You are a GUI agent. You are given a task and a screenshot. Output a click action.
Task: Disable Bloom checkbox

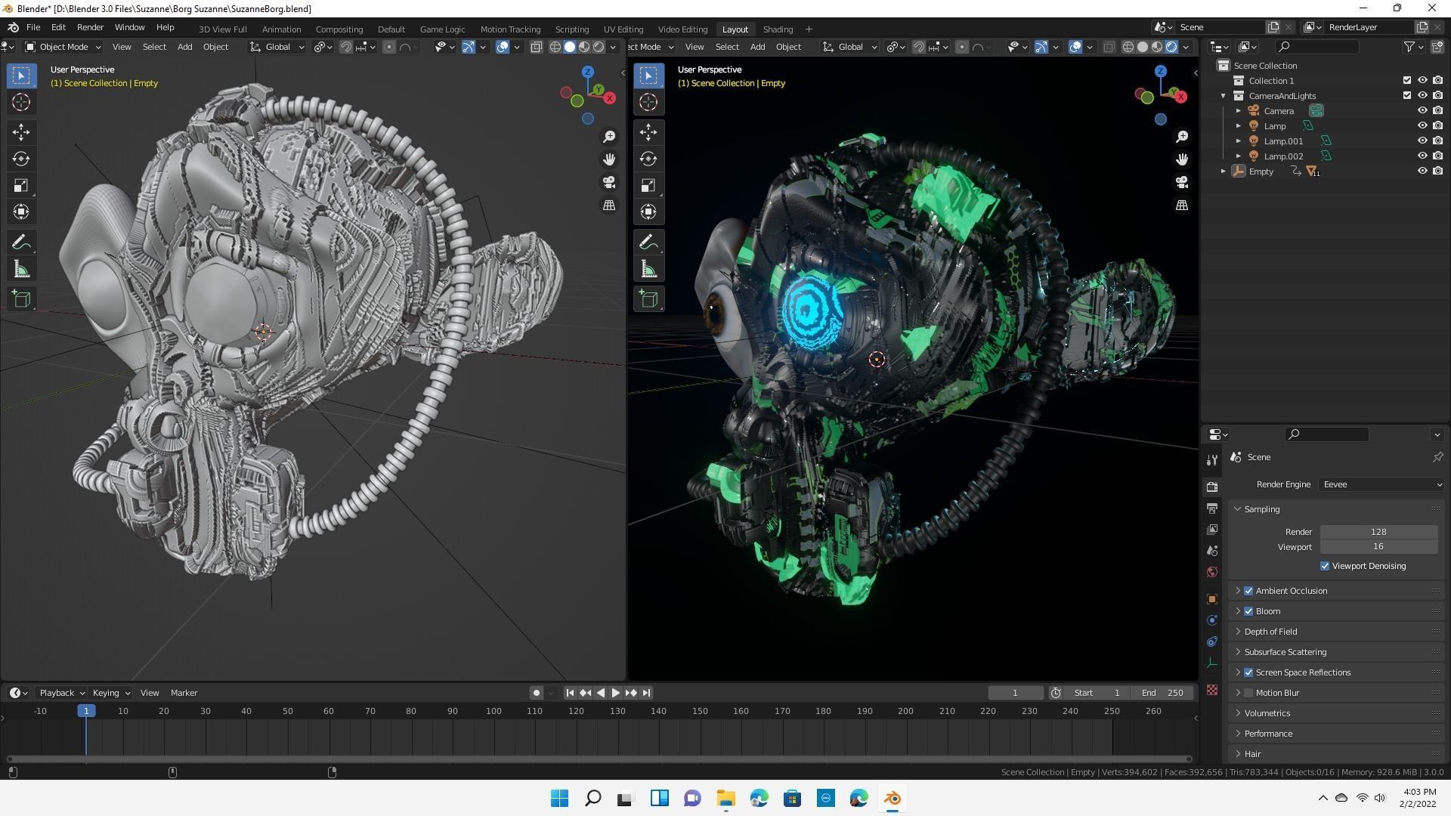click(x=1248, y=611)
